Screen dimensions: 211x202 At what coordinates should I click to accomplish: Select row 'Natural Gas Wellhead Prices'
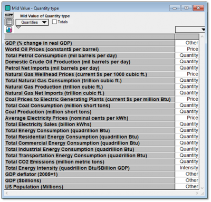(90, 74)
